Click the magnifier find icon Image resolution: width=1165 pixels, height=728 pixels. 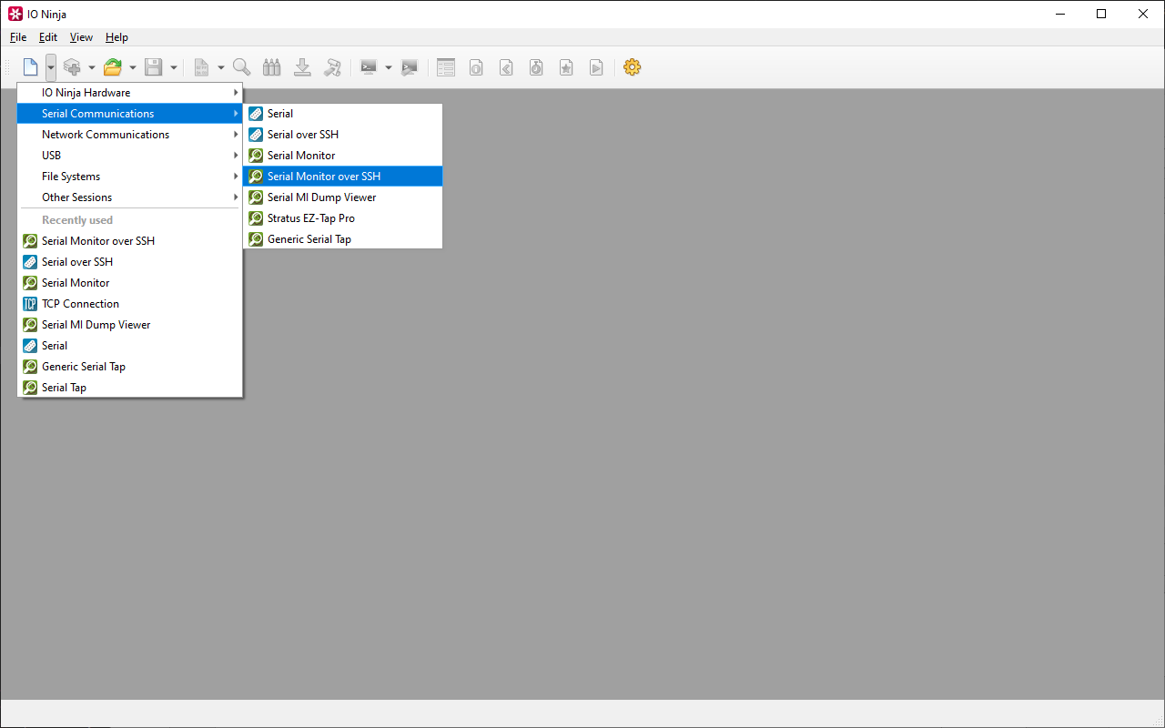(241, 67)
